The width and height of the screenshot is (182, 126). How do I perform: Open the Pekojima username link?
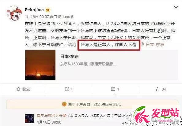[34, 10]
